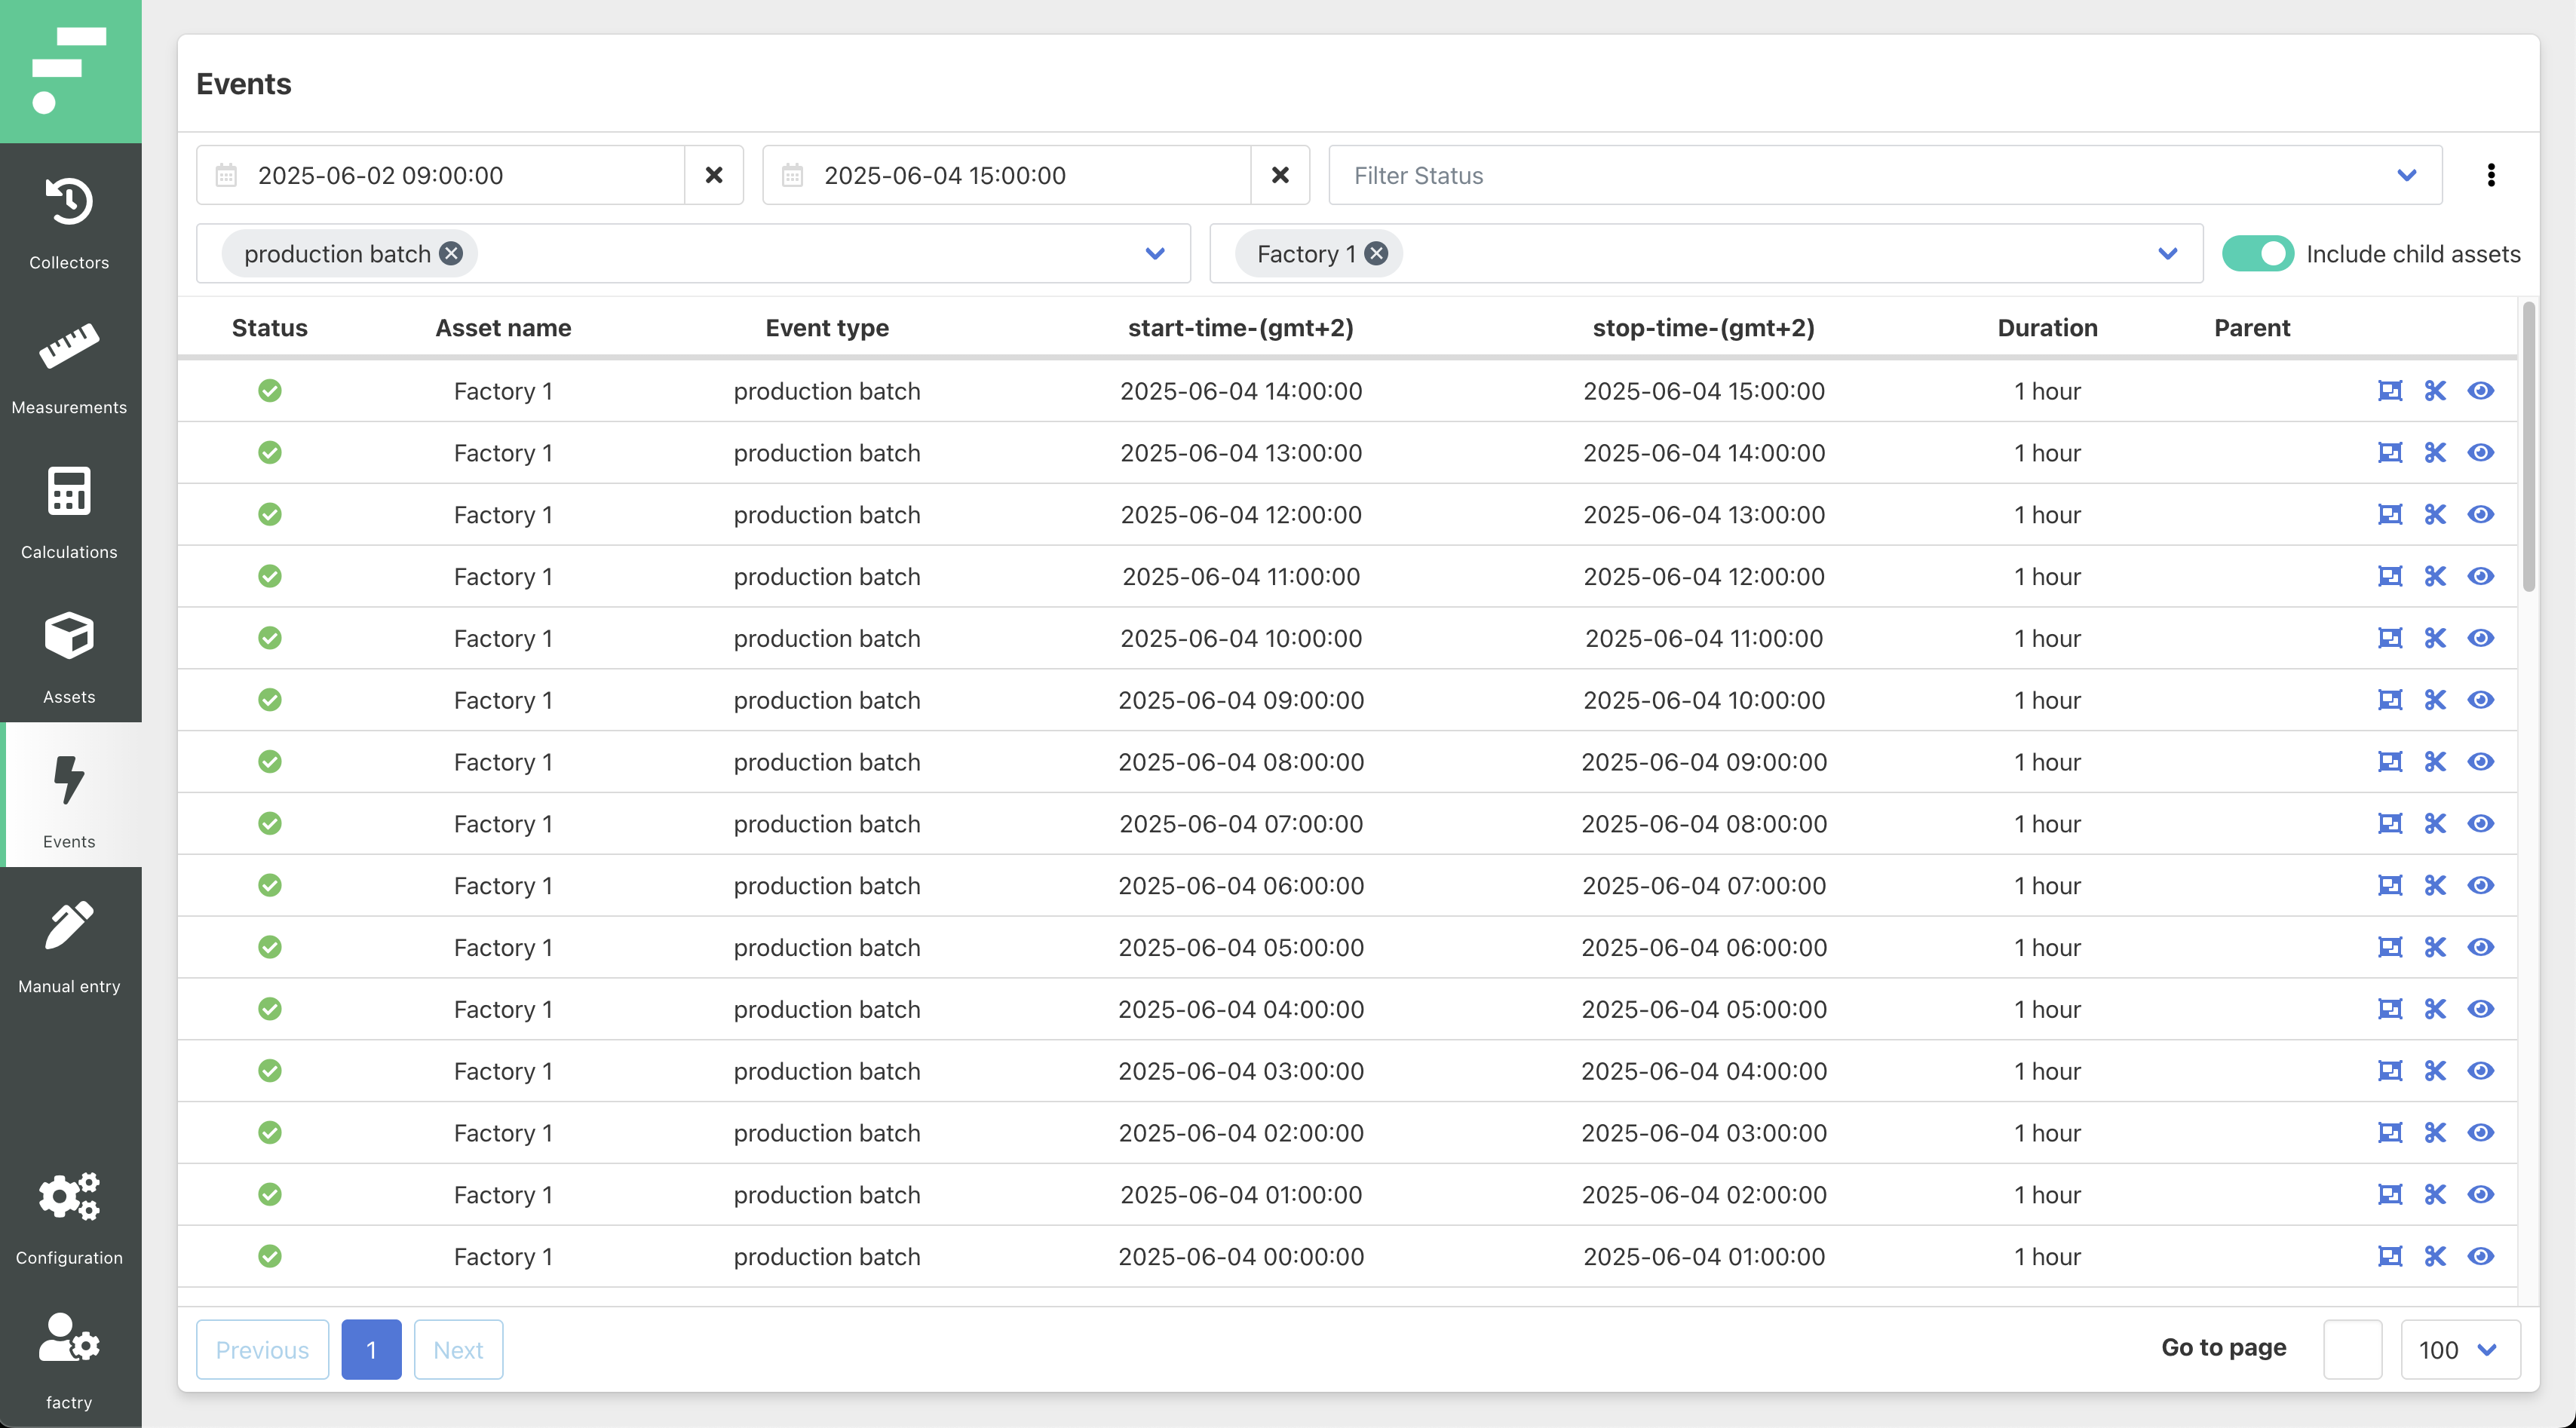Open the three-dot more options menu

coord(2491,175)
